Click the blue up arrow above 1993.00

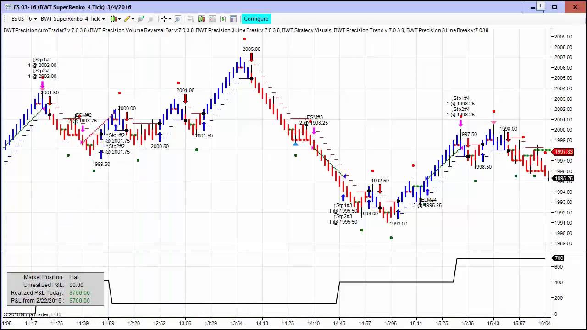tap(398, 214)
